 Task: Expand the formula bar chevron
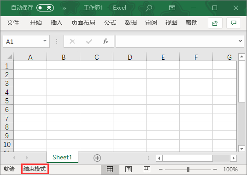coord(240,41)
